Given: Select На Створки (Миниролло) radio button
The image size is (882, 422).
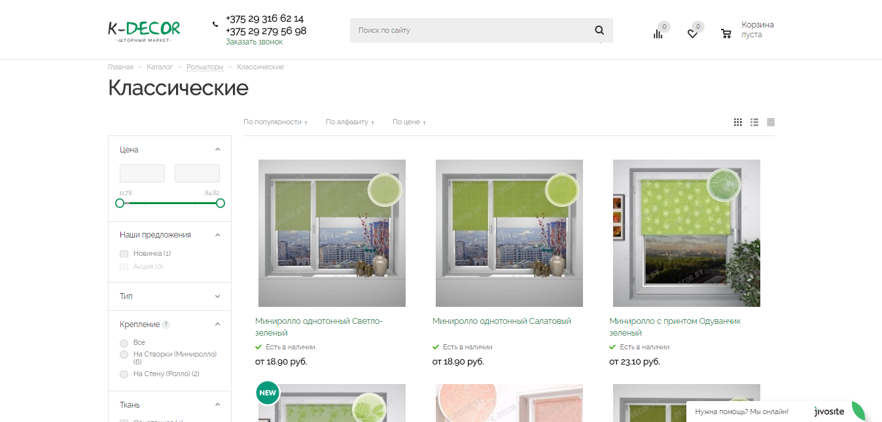Looking at the screenshot, I should (x=124, y=355).
